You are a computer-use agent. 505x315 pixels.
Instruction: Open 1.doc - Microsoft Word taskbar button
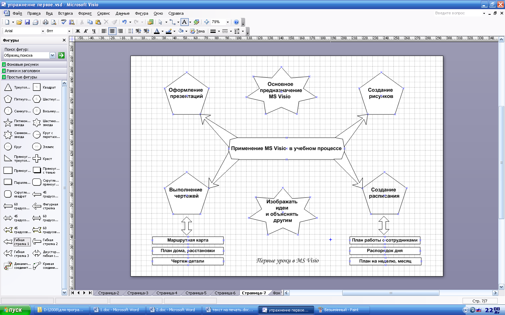(x=119, y=310)
